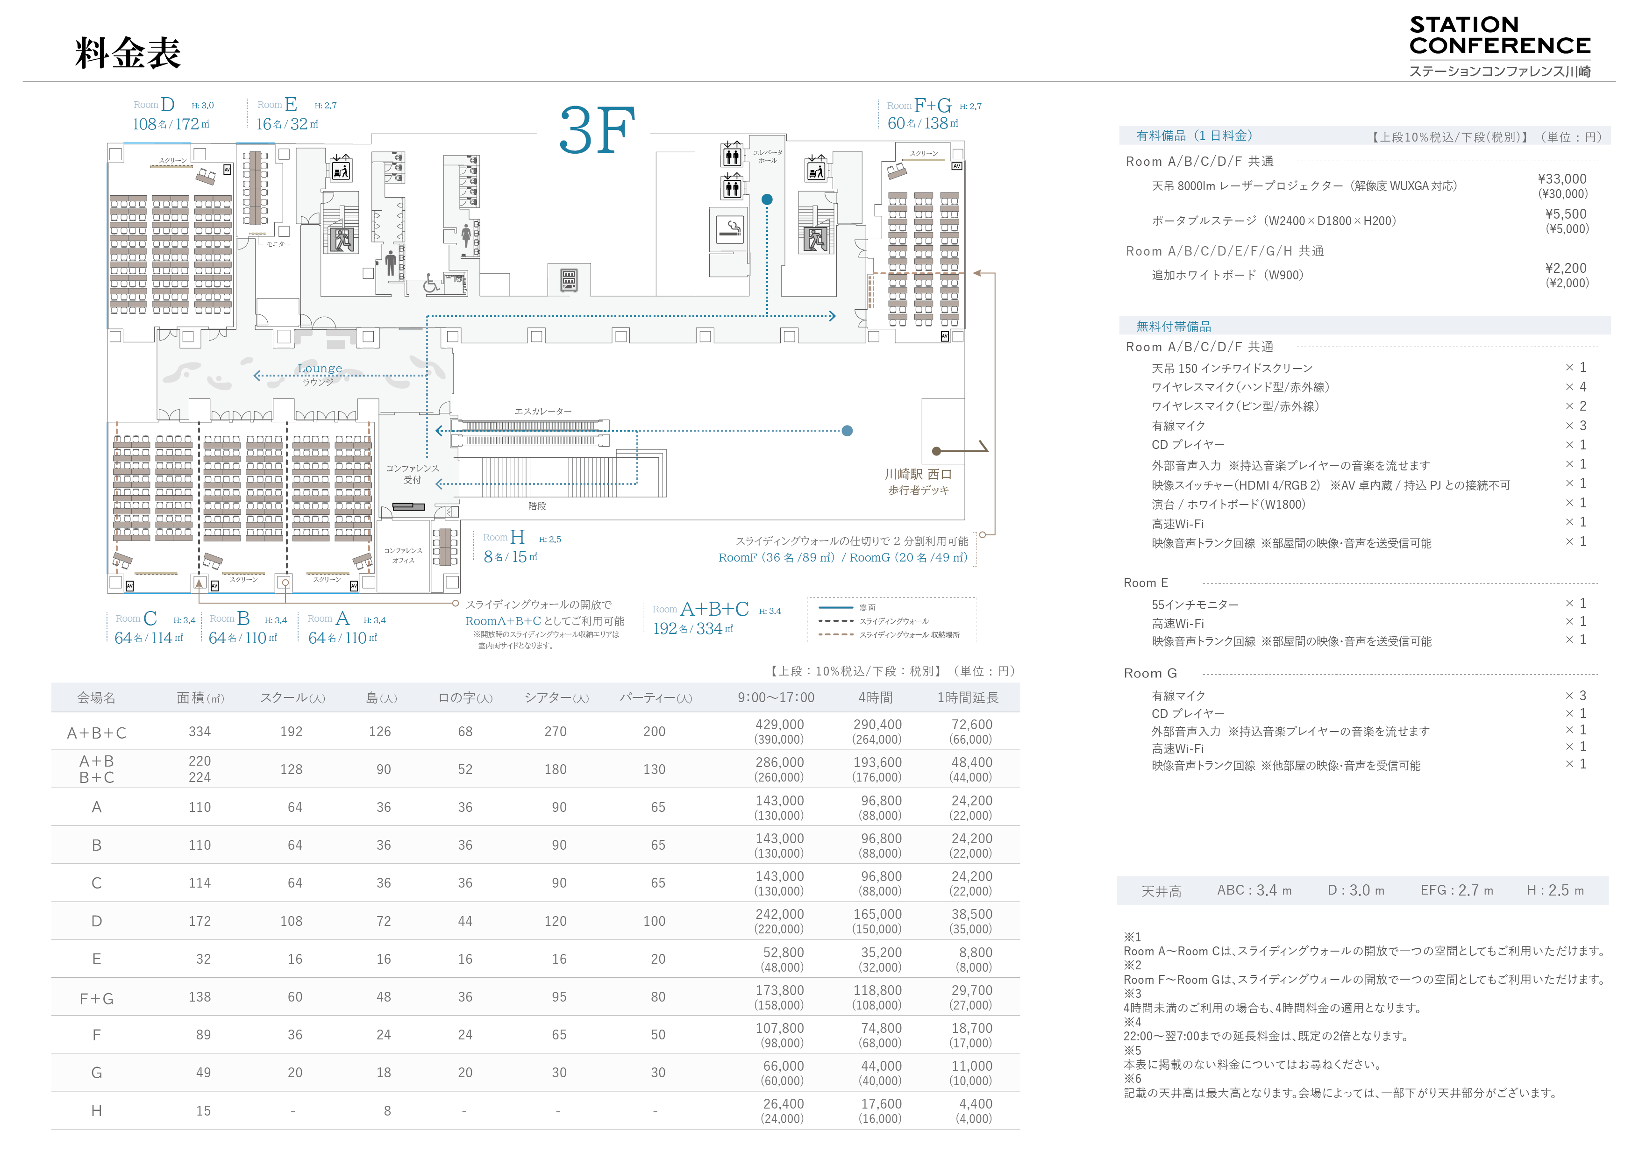Click the A+B+C row in price table

point(96,732)
